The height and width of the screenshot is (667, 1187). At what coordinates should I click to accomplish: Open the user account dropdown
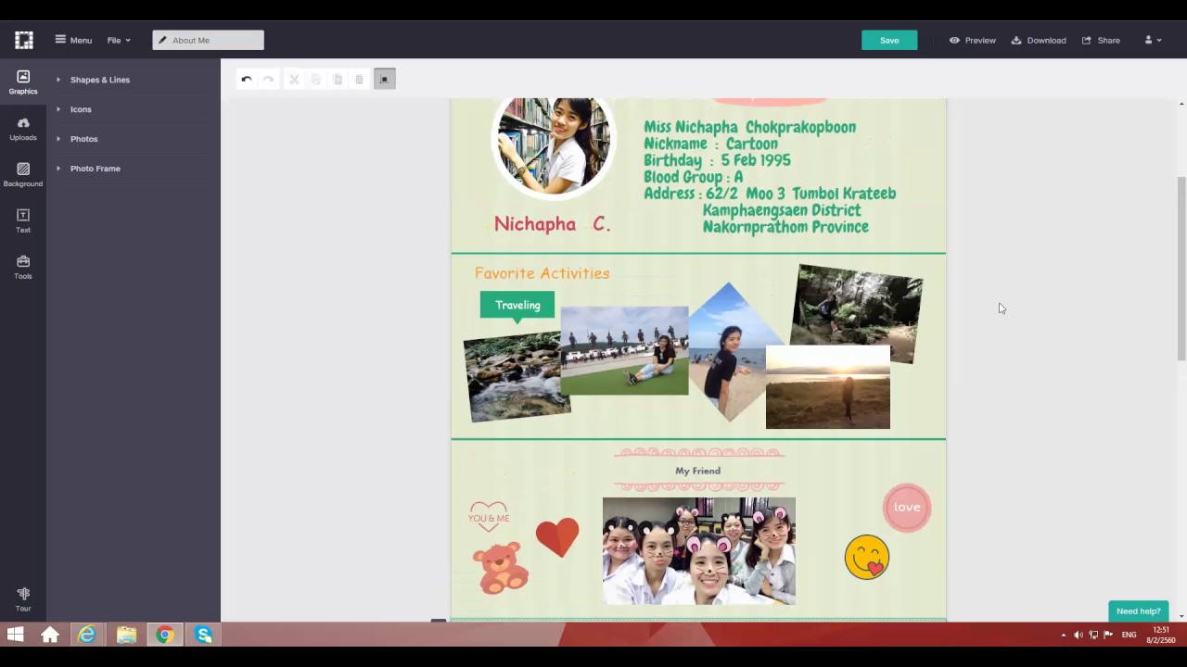point(1153,40)
